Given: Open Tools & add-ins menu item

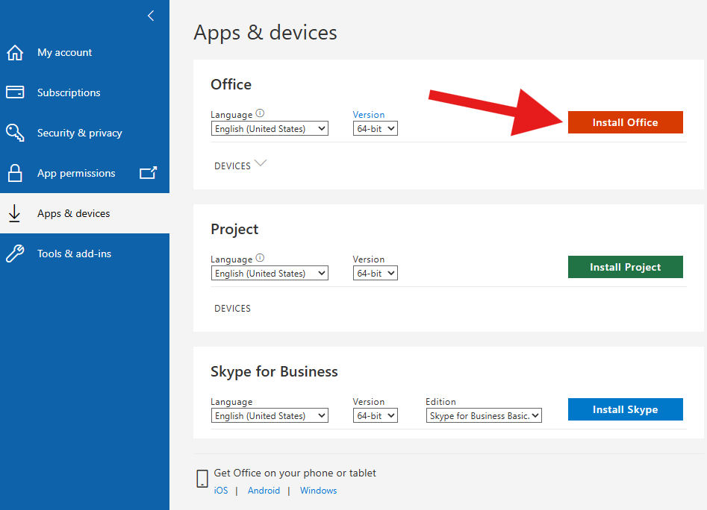Looking at the screenshot, I should click(x=74, y=254).
